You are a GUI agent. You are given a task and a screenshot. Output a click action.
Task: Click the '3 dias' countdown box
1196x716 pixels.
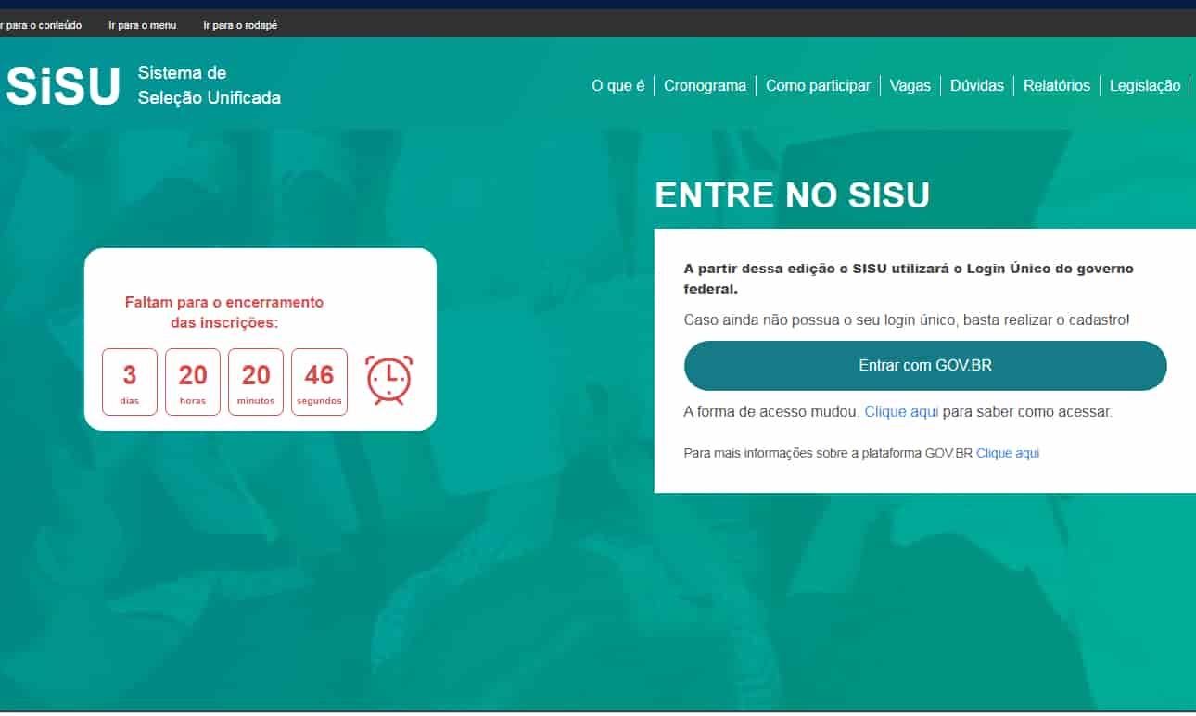coord(130,382)
